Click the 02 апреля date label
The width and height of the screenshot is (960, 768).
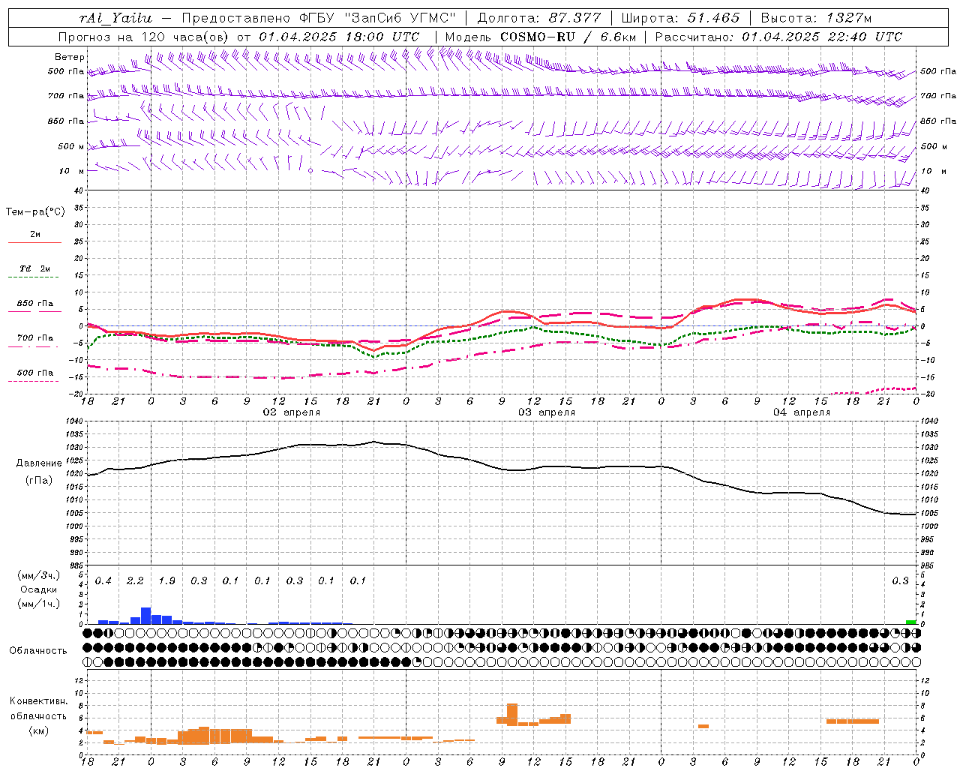point(291,412)
